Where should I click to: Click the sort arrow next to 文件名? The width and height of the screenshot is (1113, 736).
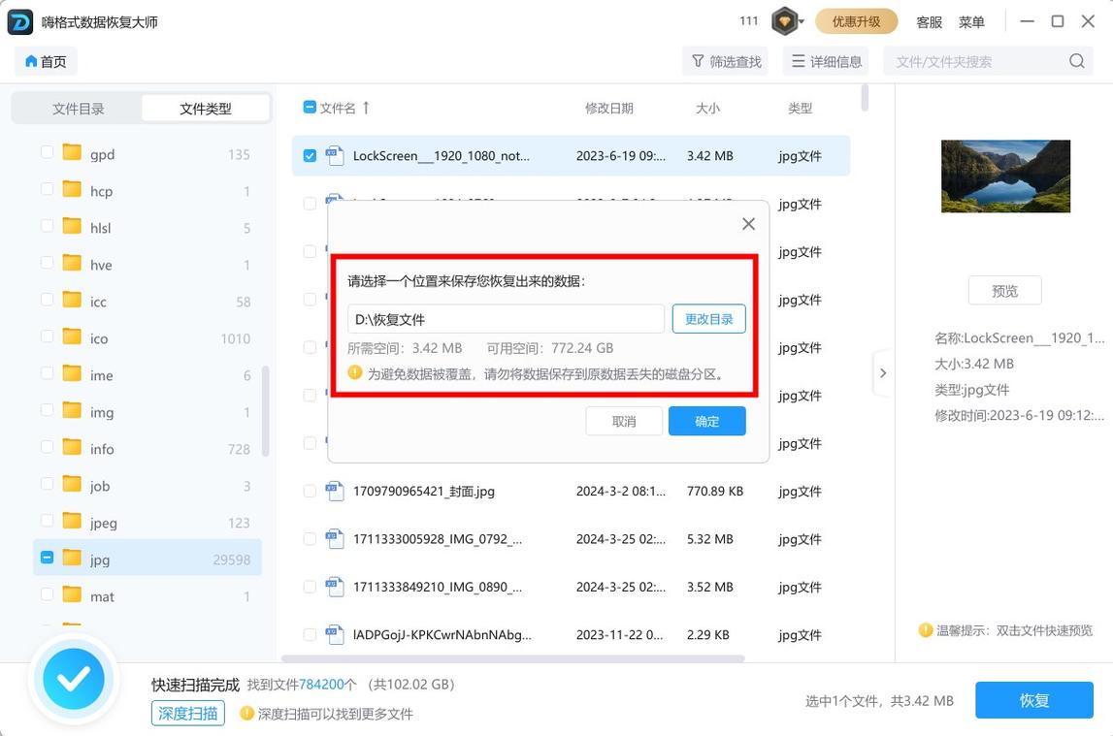pyautogui.click(x=365, y=107)
